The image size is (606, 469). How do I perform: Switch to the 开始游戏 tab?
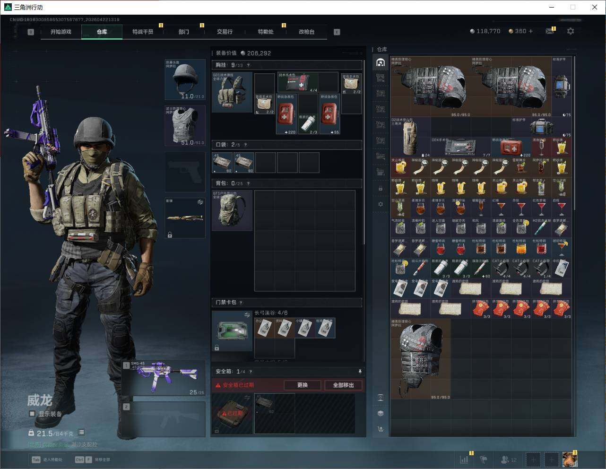(61, 32)
